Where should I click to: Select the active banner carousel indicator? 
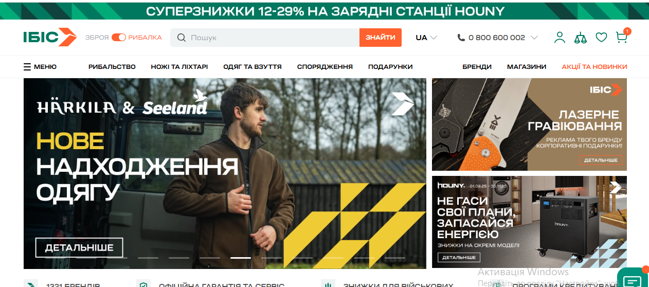pos(241,258)
